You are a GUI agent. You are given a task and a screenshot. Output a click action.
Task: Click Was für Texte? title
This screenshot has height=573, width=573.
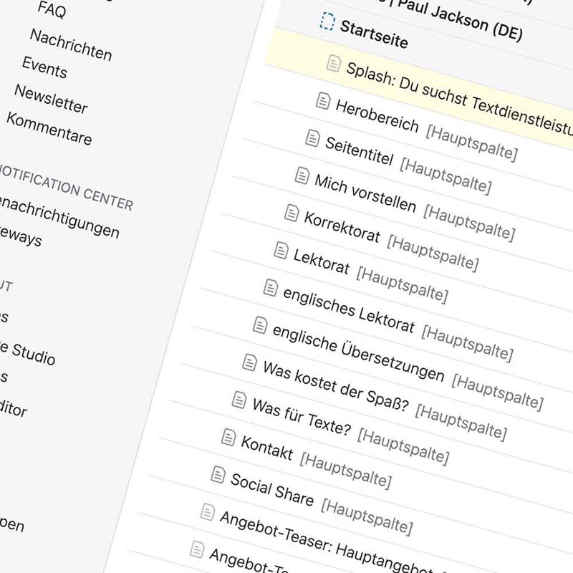[302, 417]
